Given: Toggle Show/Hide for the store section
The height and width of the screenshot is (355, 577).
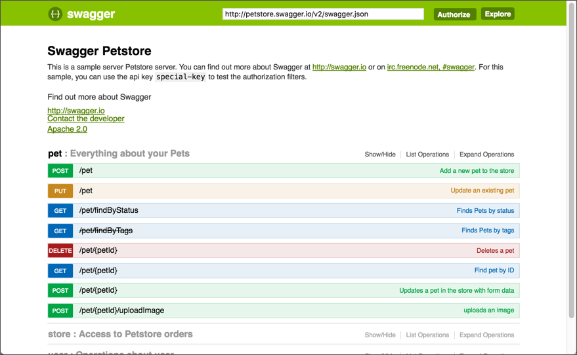Looking at the screenshot, I should pos(380,335).
